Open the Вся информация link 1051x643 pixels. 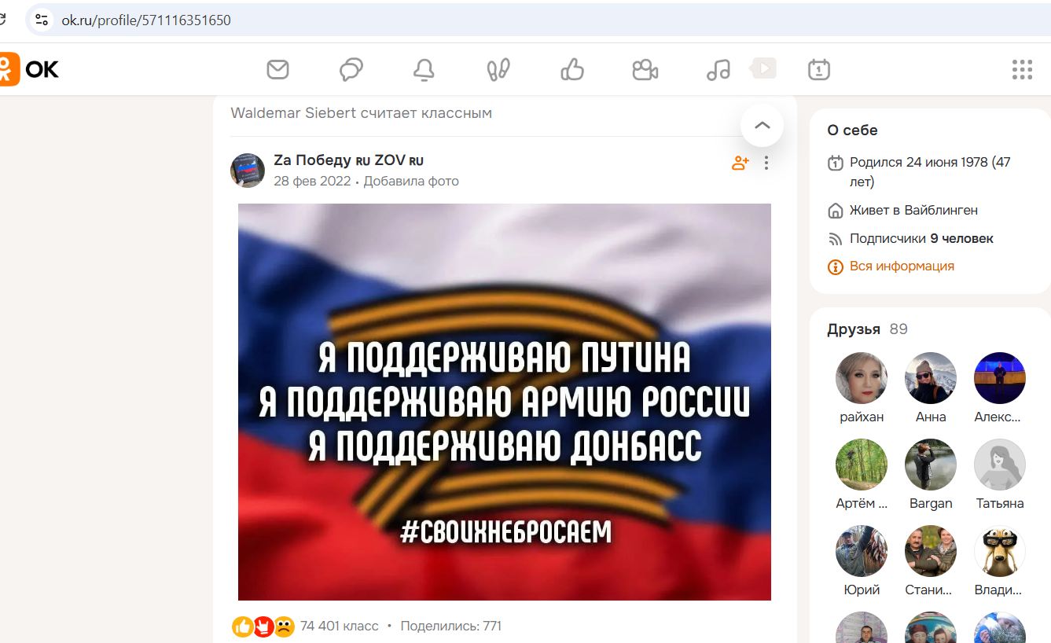902,266
